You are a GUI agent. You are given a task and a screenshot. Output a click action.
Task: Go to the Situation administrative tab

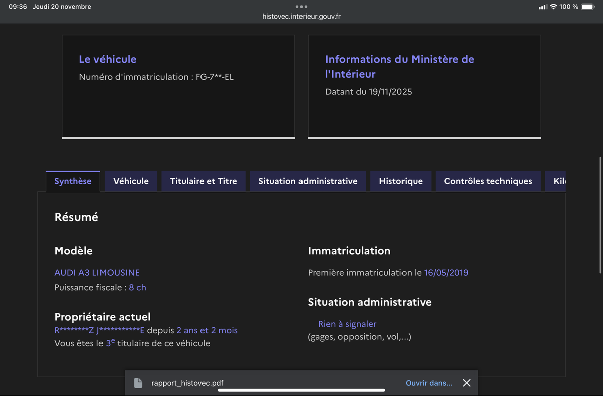tap(308, 181)
